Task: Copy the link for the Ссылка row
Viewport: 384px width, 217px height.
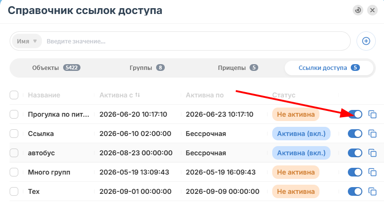Action: click(372, 134)
